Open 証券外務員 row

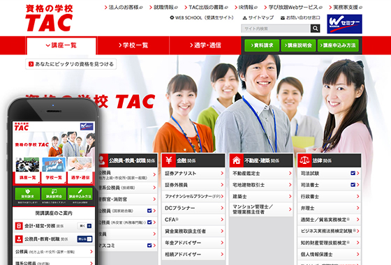point(193,185)
